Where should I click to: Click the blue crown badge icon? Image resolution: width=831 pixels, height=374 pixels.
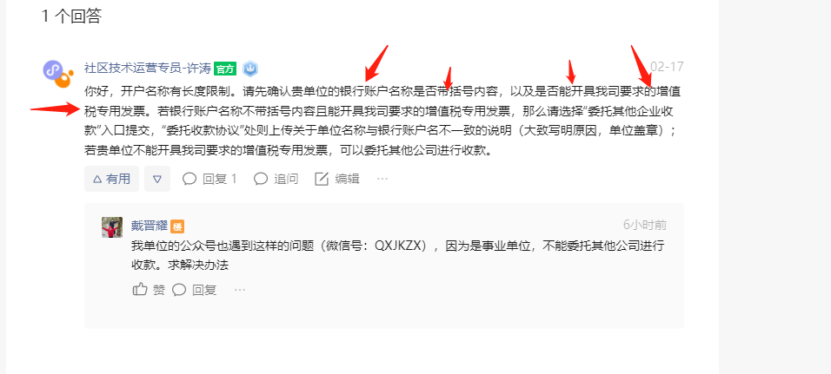pyautogui.click(x=250, y=69)
